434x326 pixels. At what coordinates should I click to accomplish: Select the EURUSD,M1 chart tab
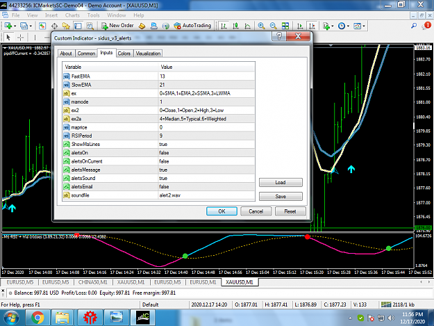click(x=203, y=282)
